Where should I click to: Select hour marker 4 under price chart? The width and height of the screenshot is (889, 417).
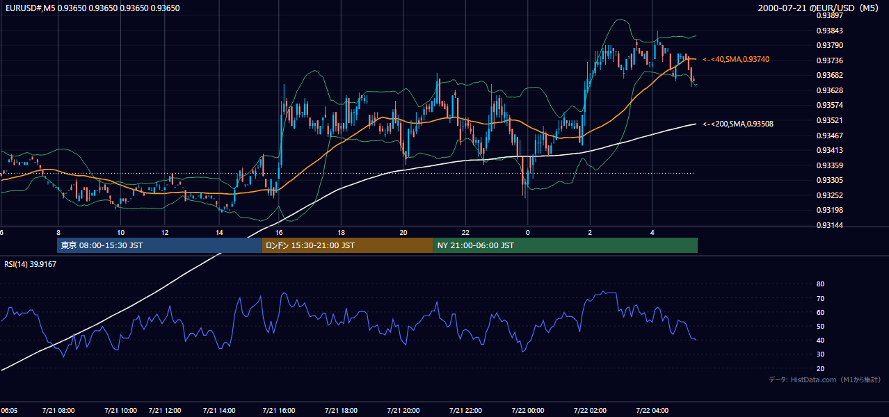coord(652,232)
